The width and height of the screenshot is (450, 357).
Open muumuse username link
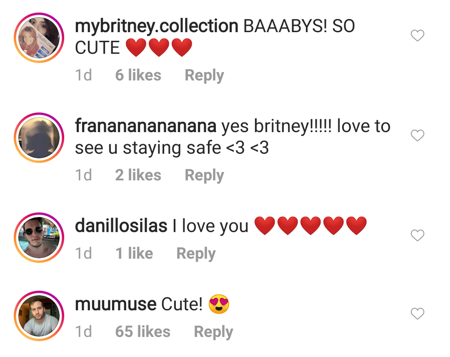coord(115,304)
